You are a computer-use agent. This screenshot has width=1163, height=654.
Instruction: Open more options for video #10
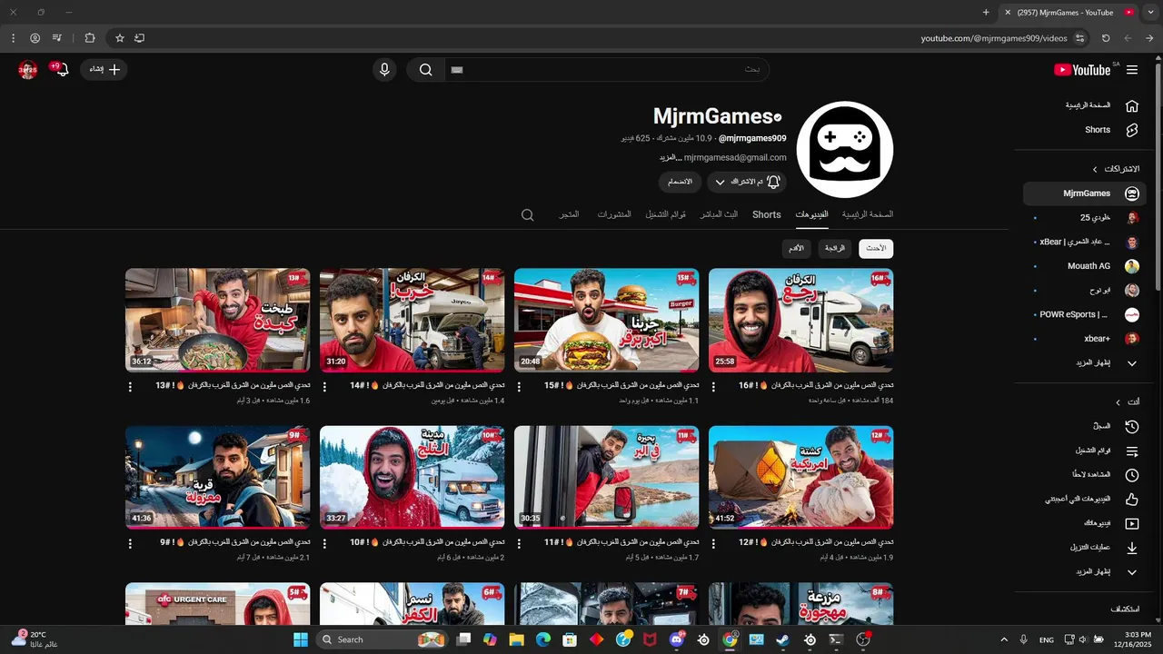tap(324, 543)
